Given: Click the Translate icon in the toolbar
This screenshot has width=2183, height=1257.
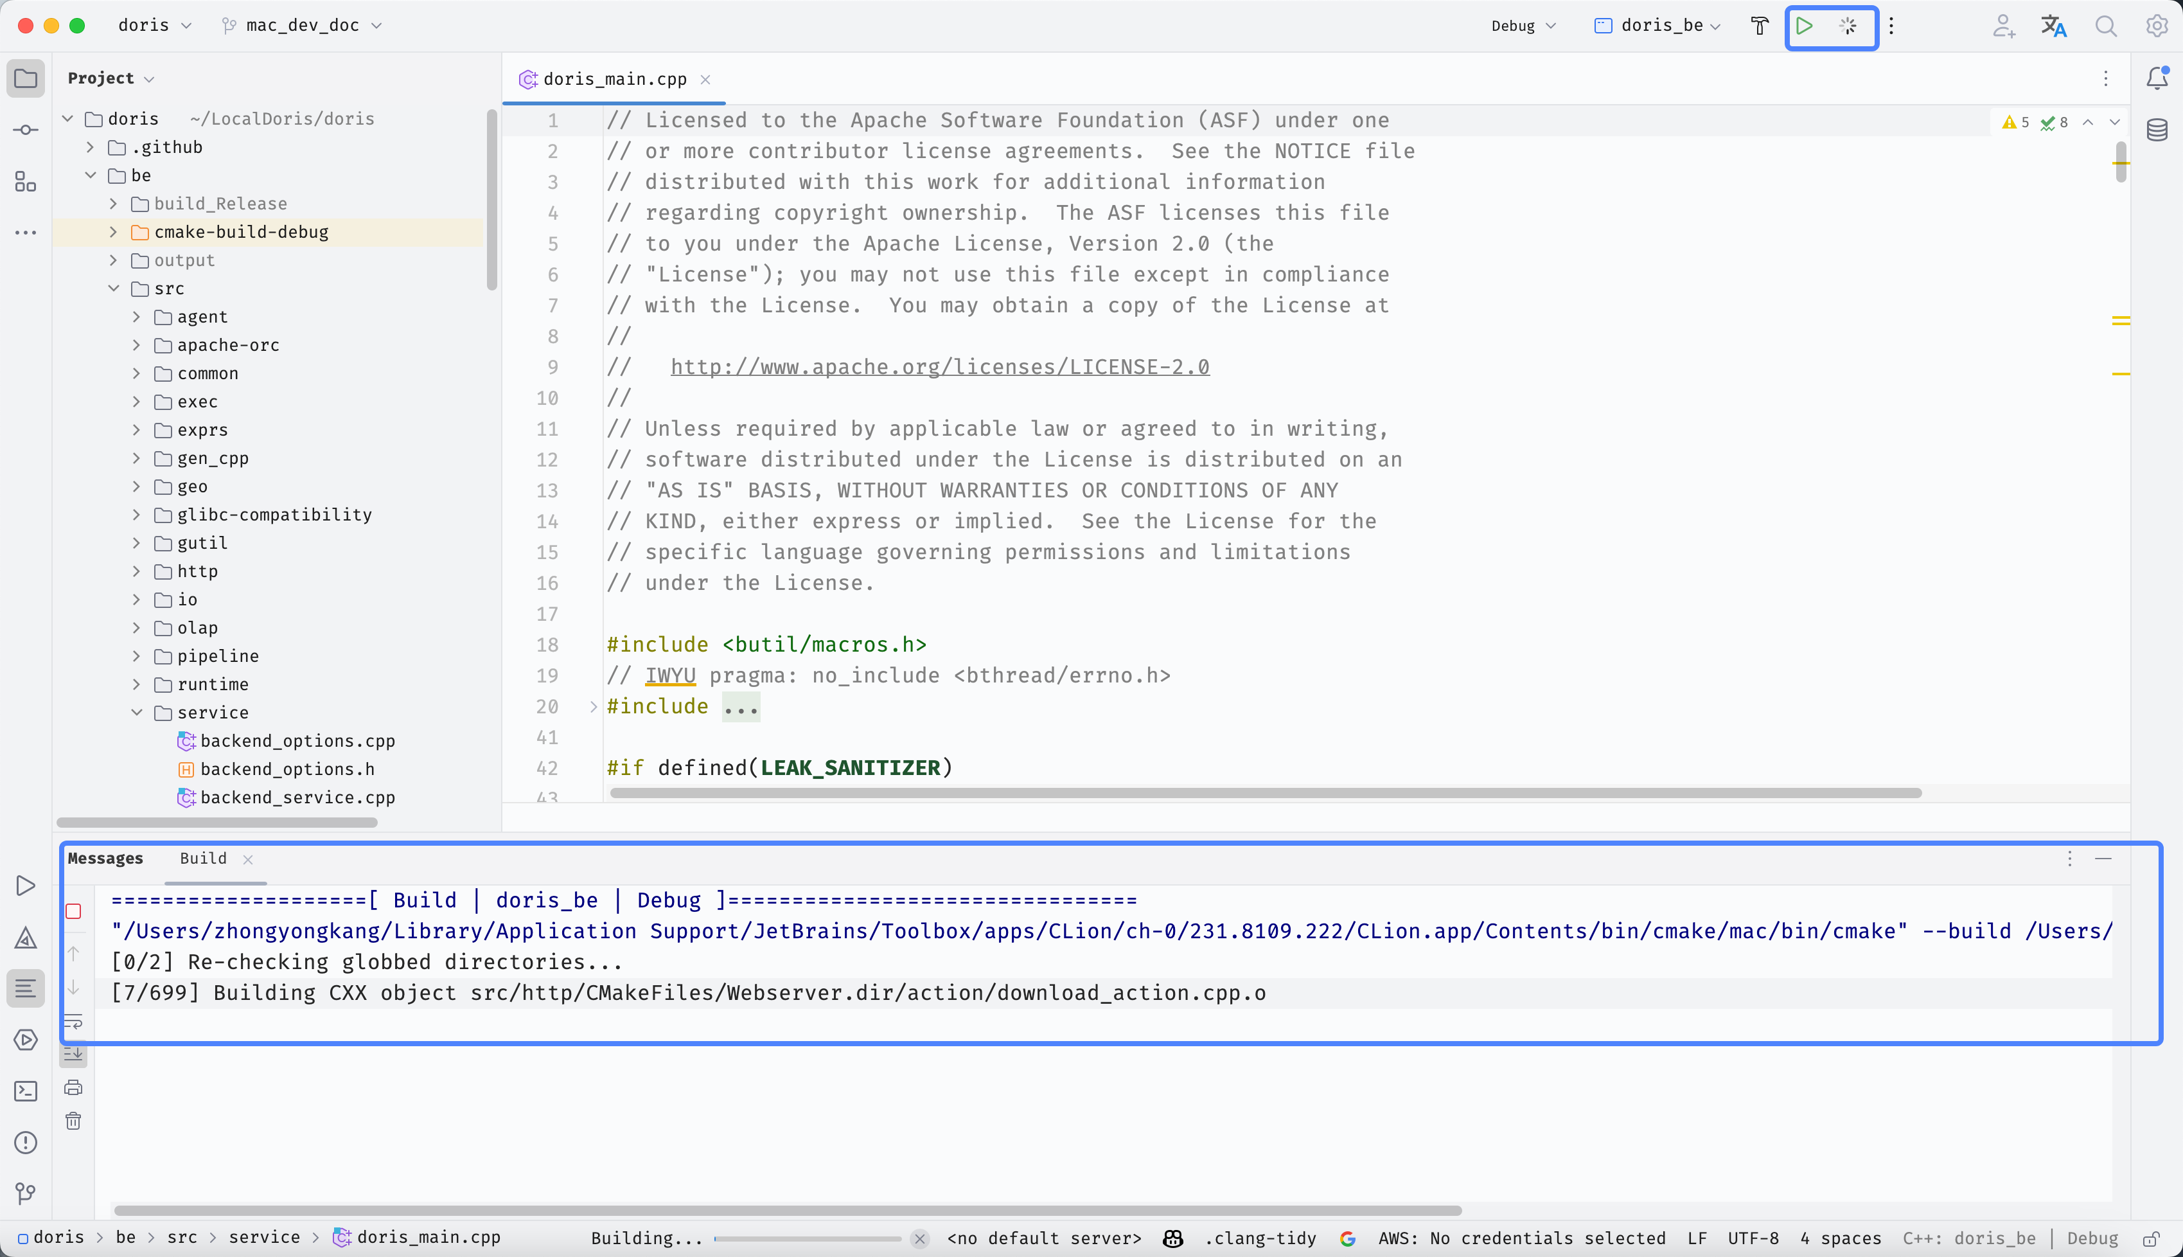Looking at the screenshot, I should 2054,26.
